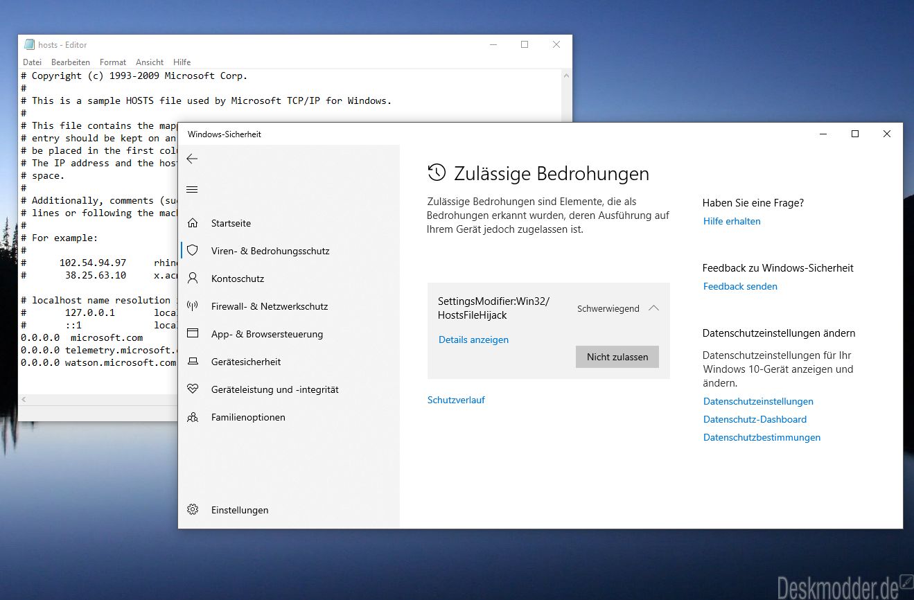Viewport: 914px width, 600px height.
Task: Open the Format menu in Editor
Action: [113, 62]
